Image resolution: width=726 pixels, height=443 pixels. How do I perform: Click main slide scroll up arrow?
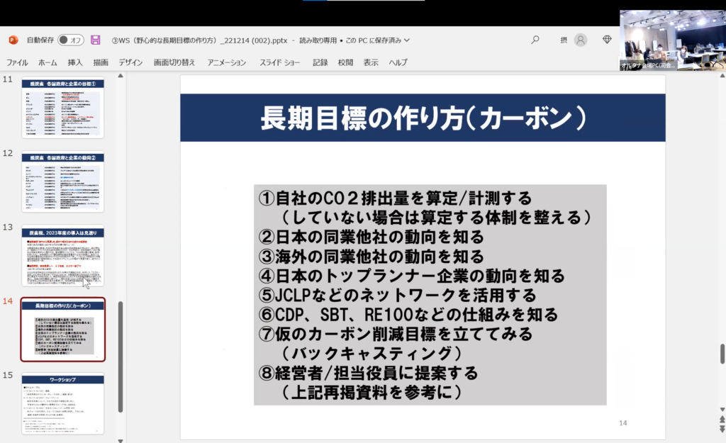click(722, 75)
